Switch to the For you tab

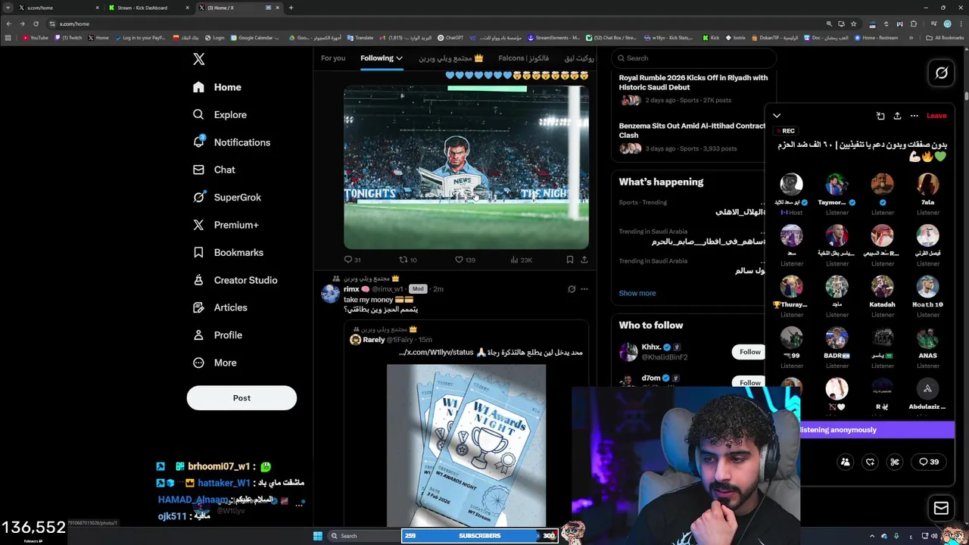pyautogui.click(x=333, y=58)
